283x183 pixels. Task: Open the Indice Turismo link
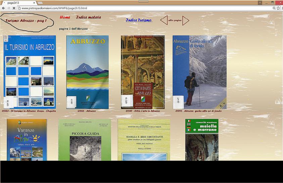(x=139, y=20)
